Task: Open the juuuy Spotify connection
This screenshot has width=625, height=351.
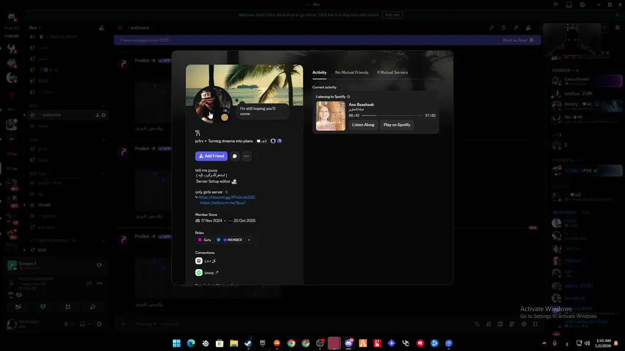Action: coord(207,273)
